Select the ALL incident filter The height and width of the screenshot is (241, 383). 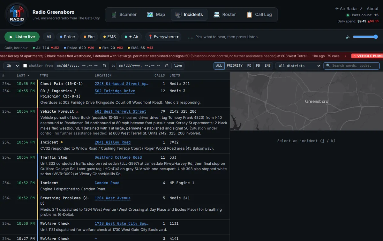[x=219, y=66]
